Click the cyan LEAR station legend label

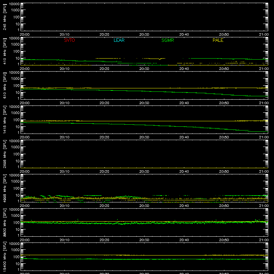pyautogui.click(x=119, y=40)
